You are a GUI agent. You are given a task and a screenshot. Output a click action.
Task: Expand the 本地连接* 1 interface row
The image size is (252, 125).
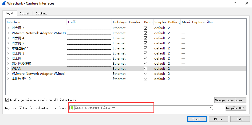(8, 48)
